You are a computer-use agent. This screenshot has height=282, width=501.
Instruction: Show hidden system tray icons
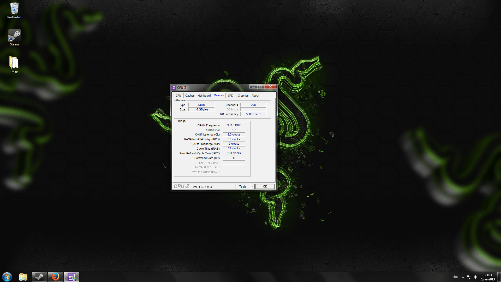coord(463,277)
